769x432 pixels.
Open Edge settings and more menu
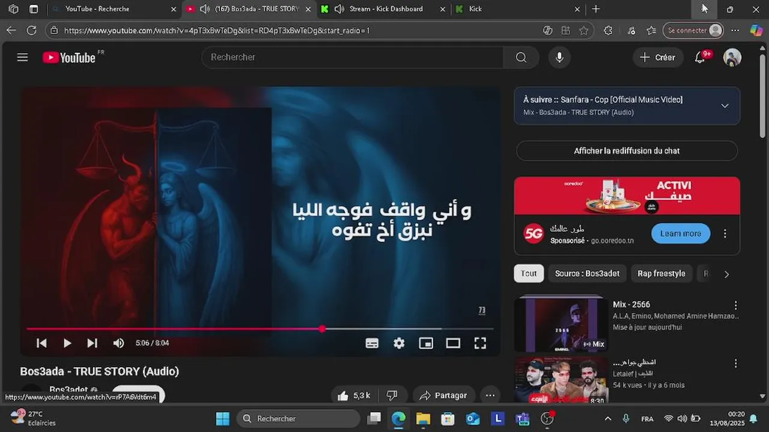coord(735,30)
